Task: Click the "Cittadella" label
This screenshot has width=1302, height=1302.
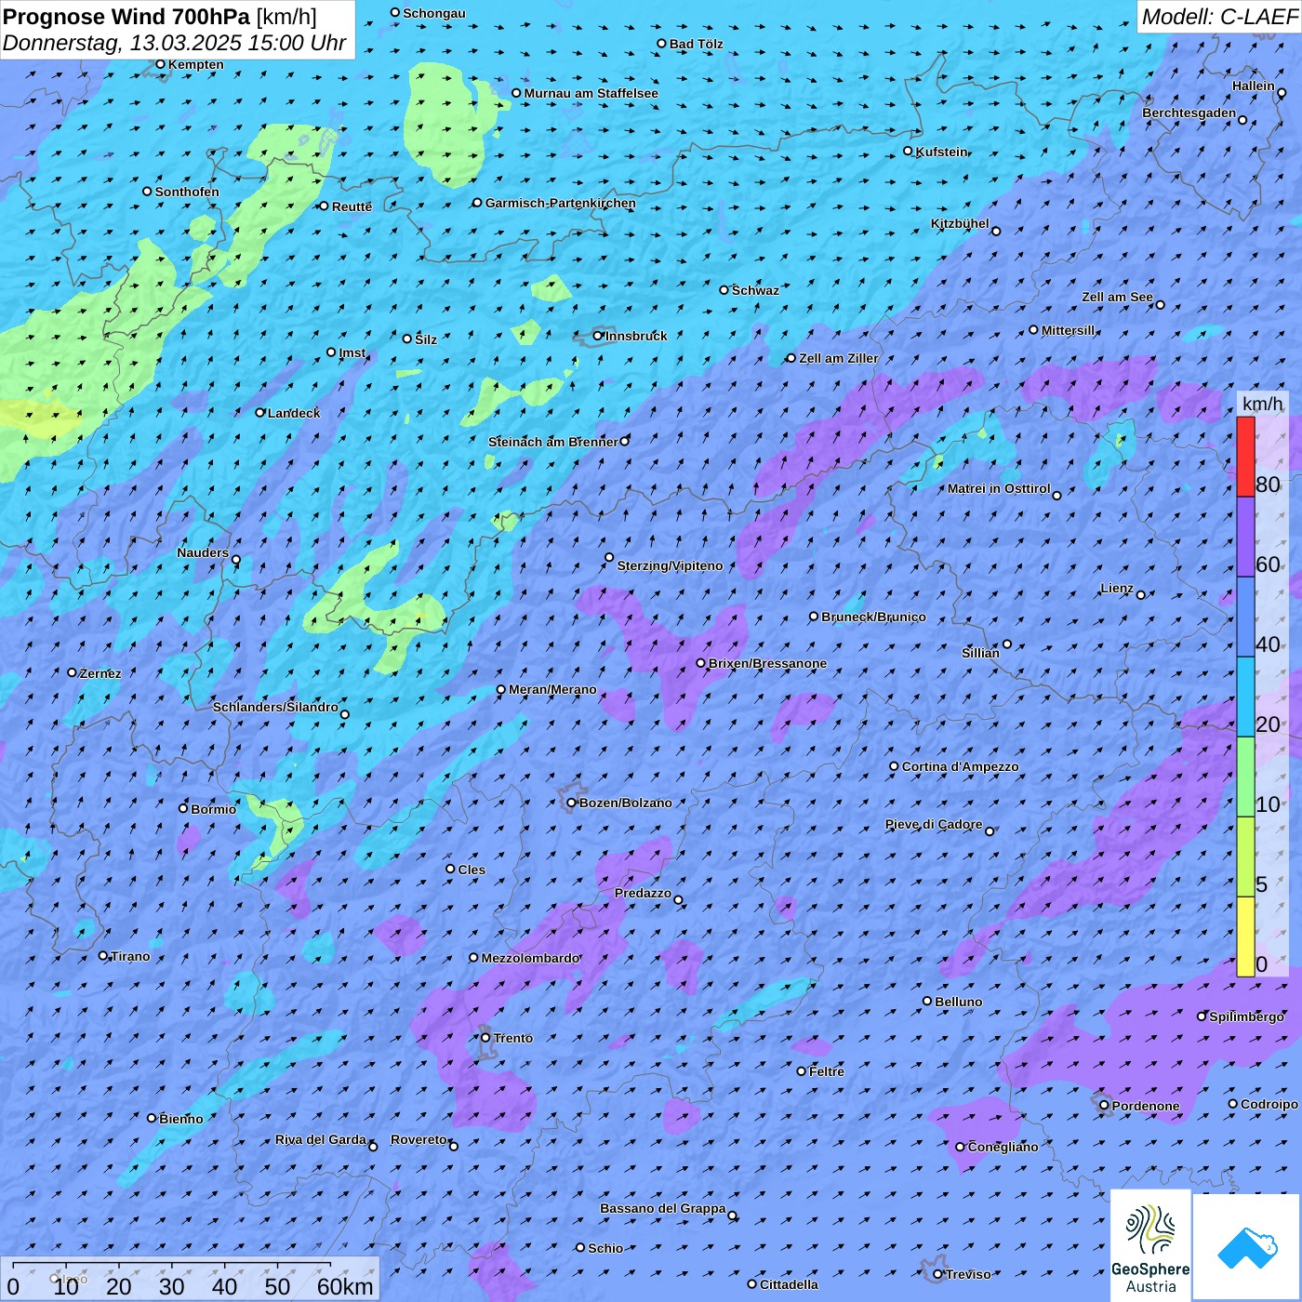Action: (x=790, y=1284)
